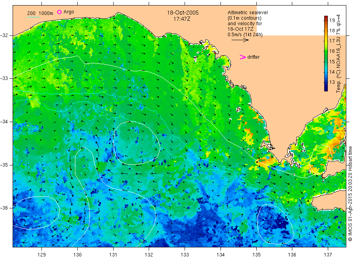Click the longitude label '132'

point(149,254)
